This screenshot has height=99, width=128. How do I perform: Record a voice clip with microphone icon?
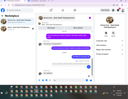39,80
